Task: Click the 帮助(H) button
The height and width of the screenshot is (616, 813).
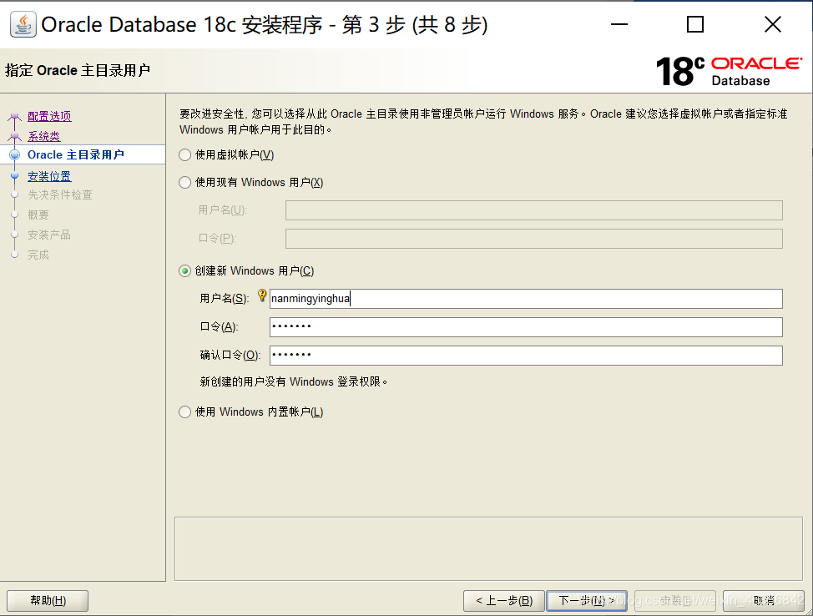Action: pos(48,600)
